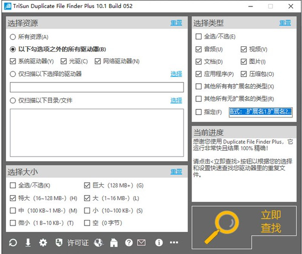
Task: Toggle 全选/不选(K) size checkbox
Action: pyautogui.click(x=12, y=185)
